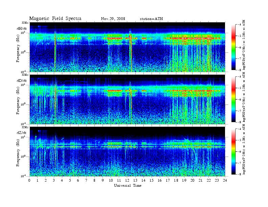Click the "19" tick on the time axis

pos(184,180)
